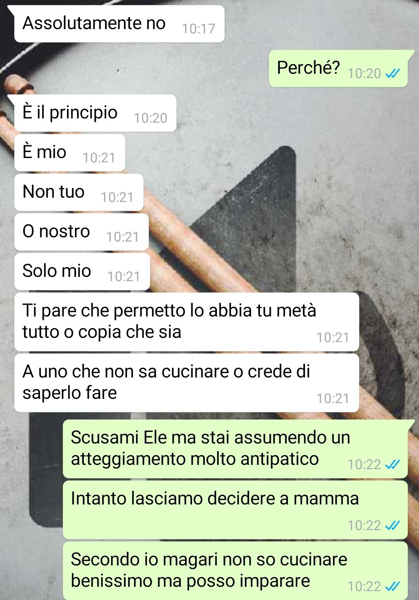
Task: Tap the 'Ti pare che permetto' message
Action: (x=187, y=322)
